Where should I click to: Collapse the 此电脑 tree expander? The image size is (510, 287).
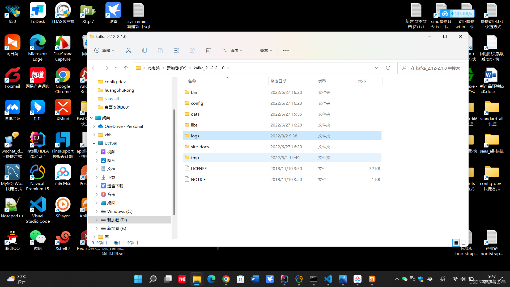94,143
